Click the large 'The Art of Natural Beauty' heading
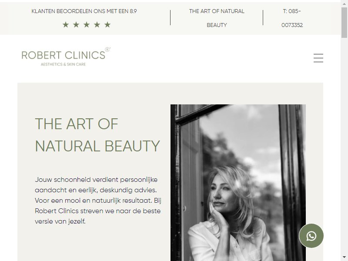Screen dimensions: 348x261 (x=97, y=135)
